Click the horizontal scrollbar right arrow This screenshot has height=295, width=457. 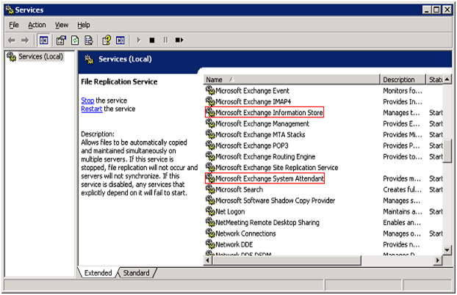coord(437,260)
